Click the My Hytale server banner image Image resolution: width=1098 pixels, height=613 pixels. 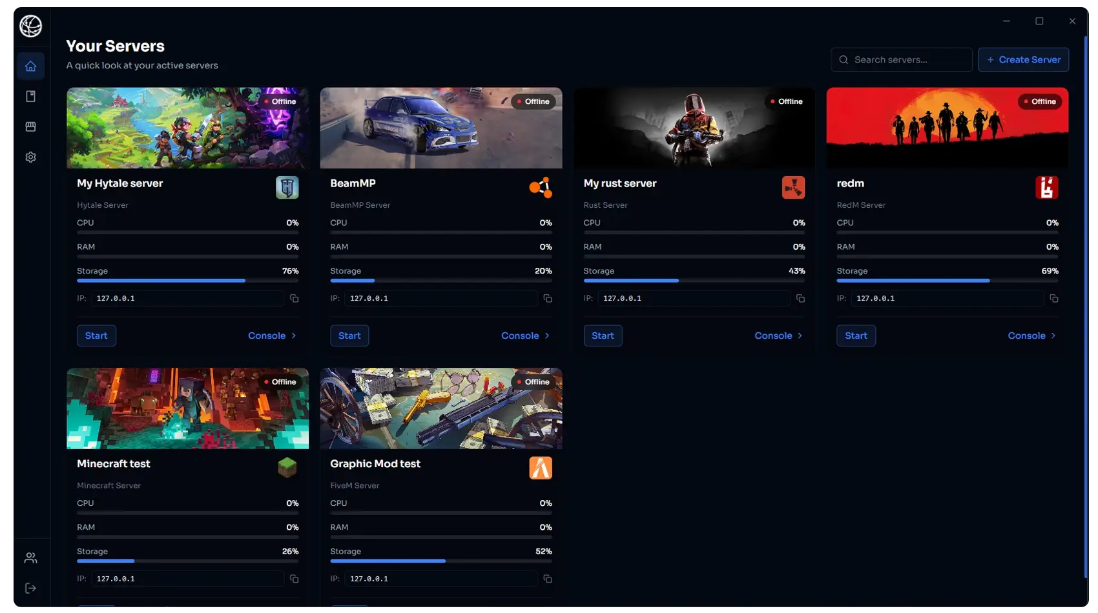[188, 128]
